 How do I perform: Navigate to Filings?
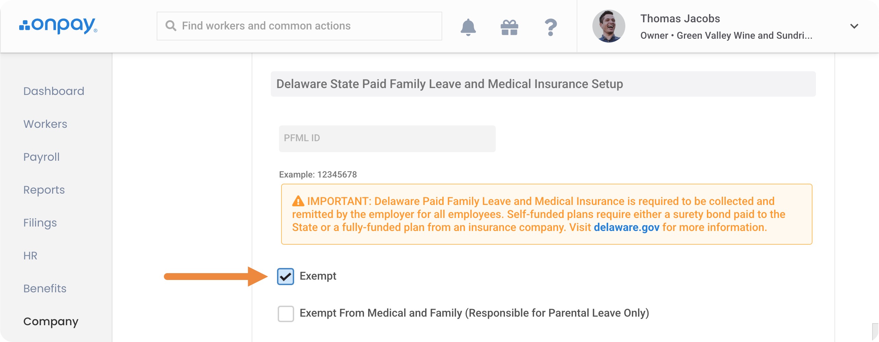pos(40,223)
